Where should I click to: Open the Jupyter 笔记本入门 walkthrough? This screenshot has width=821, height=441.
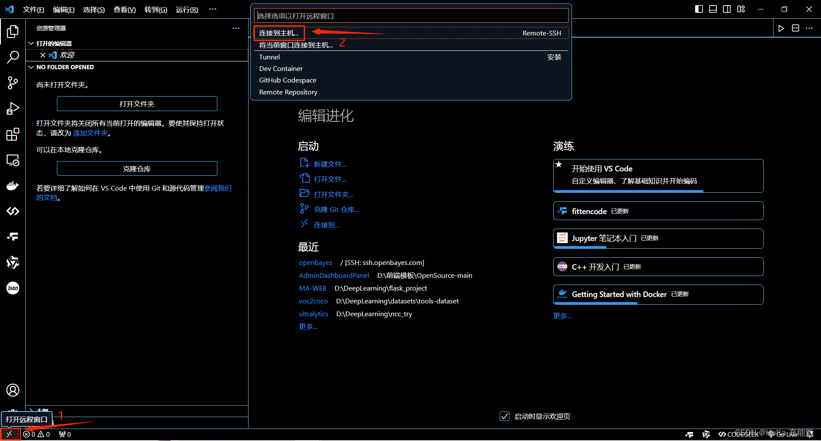coord(658,238)
